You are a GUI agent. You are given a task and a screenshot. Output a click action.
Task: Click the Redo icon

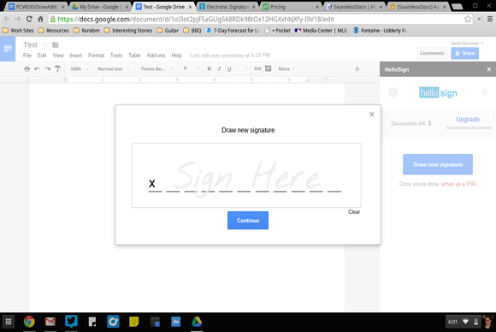pyautogui.click(x=47, y=68)
